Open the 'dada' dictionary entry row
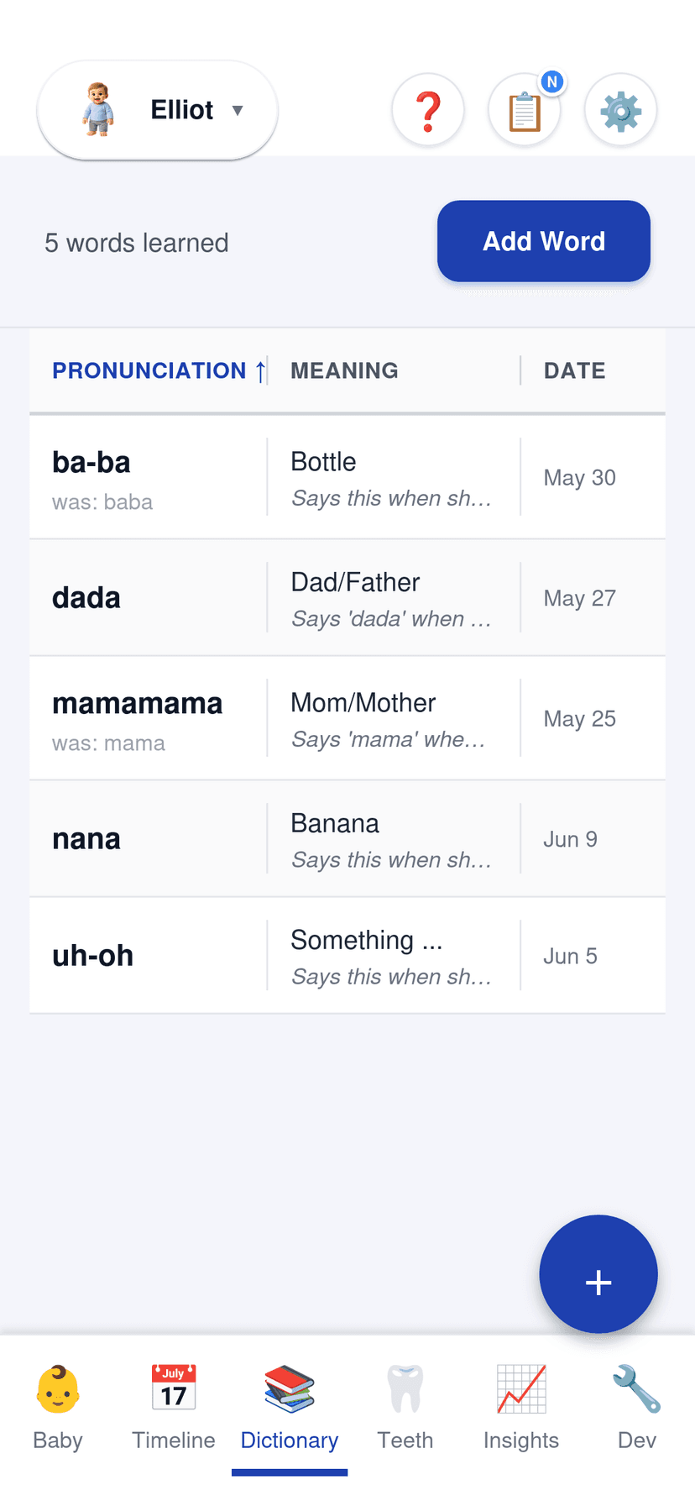695x1506 pixels. (347, 597)
